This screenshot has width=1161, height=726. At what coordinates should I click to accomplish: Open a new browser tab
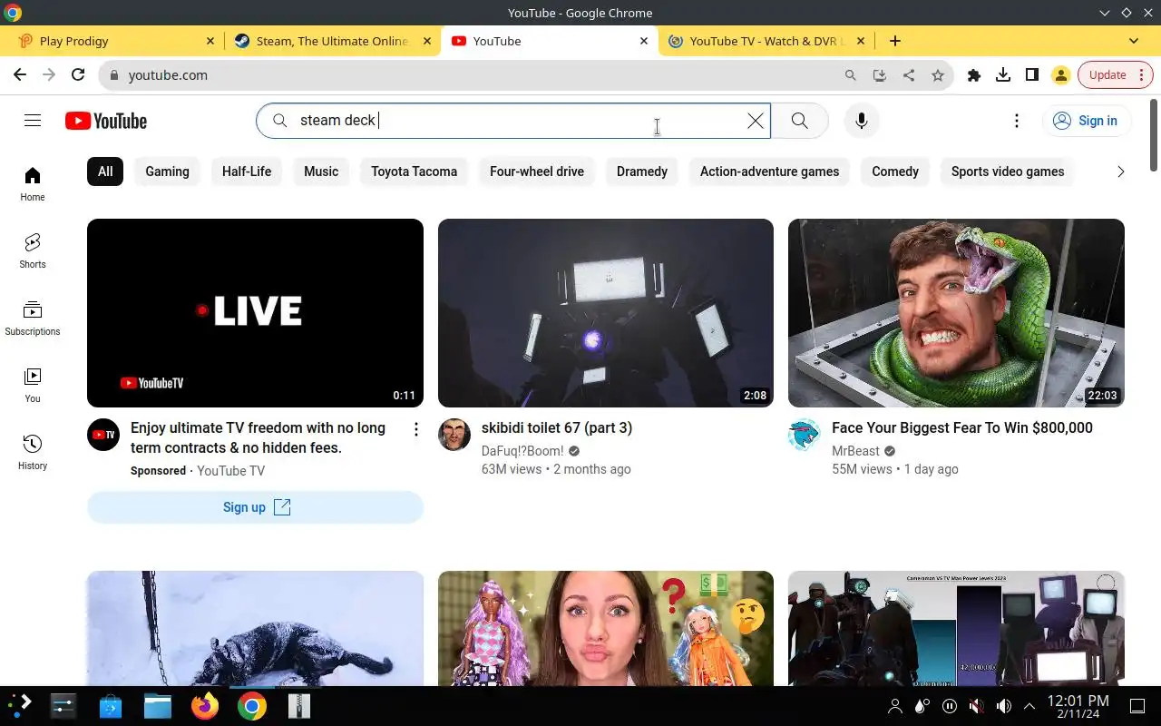tap(895, 41)
